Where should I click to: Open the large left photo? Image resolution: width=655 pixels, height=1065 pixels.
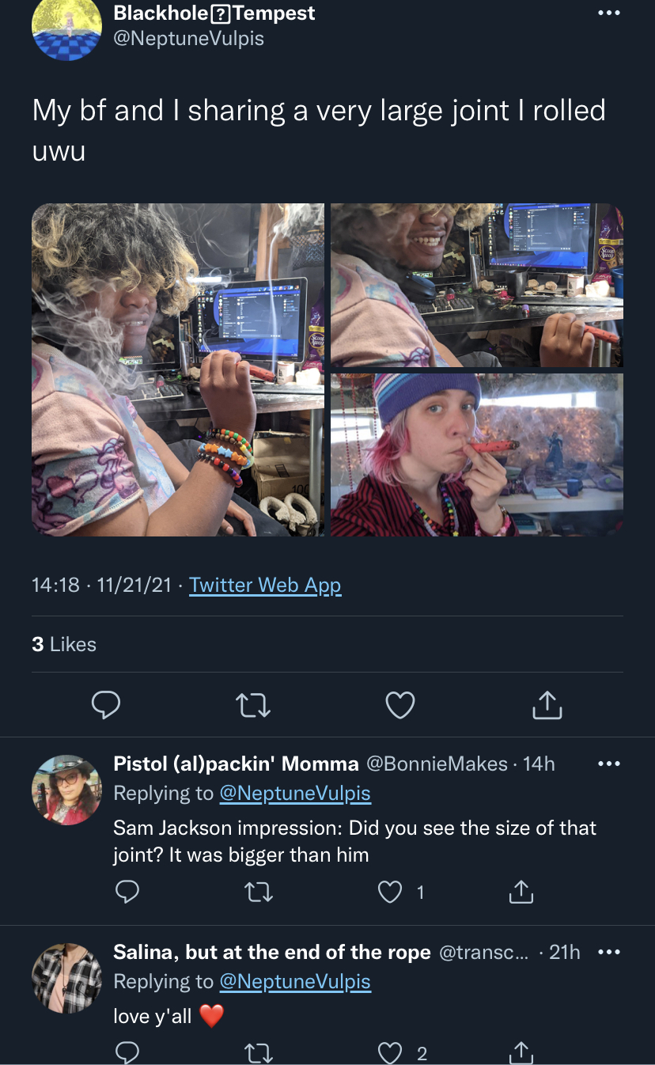point(178,370)
